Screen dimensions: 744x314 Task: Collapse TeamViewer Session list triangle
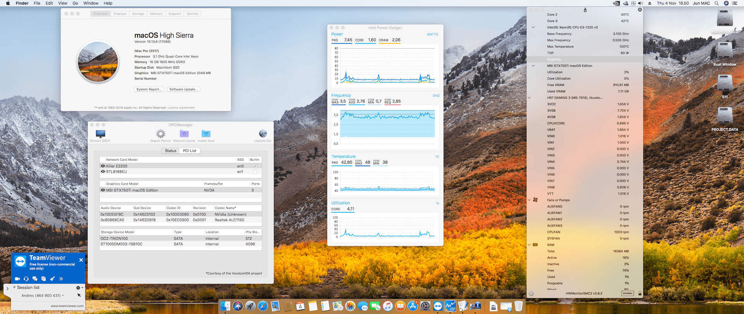[14, 287]
